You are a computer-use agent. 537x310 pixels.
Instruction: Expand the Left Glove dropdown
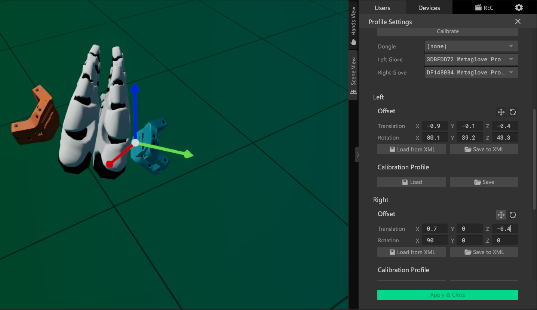[471, 59]
